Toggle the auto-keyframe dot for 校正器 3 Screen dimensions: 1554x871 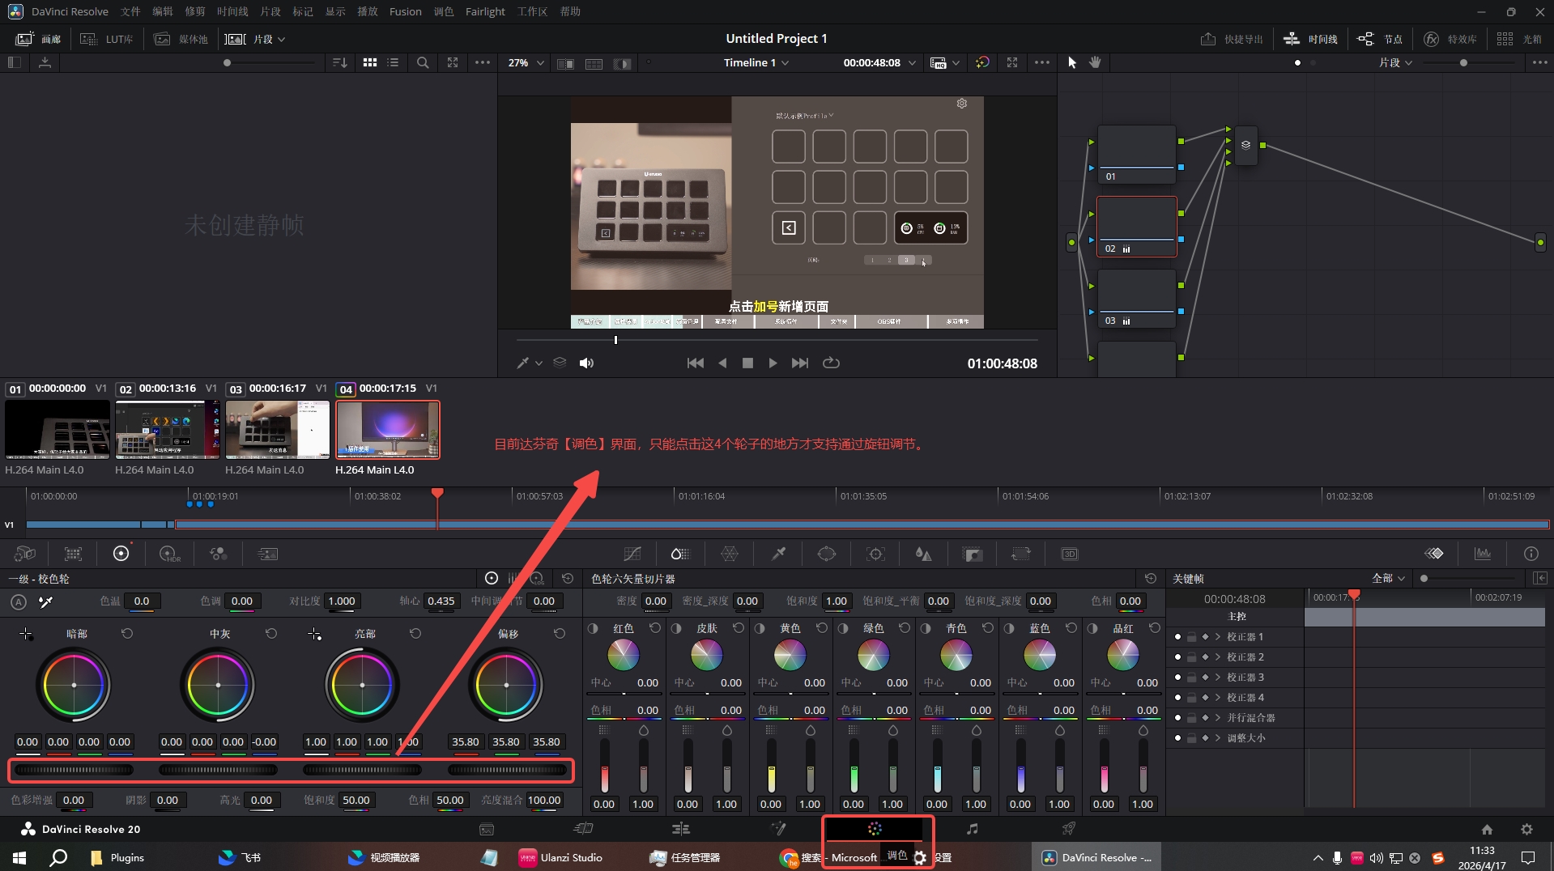tap(1177, 678)
